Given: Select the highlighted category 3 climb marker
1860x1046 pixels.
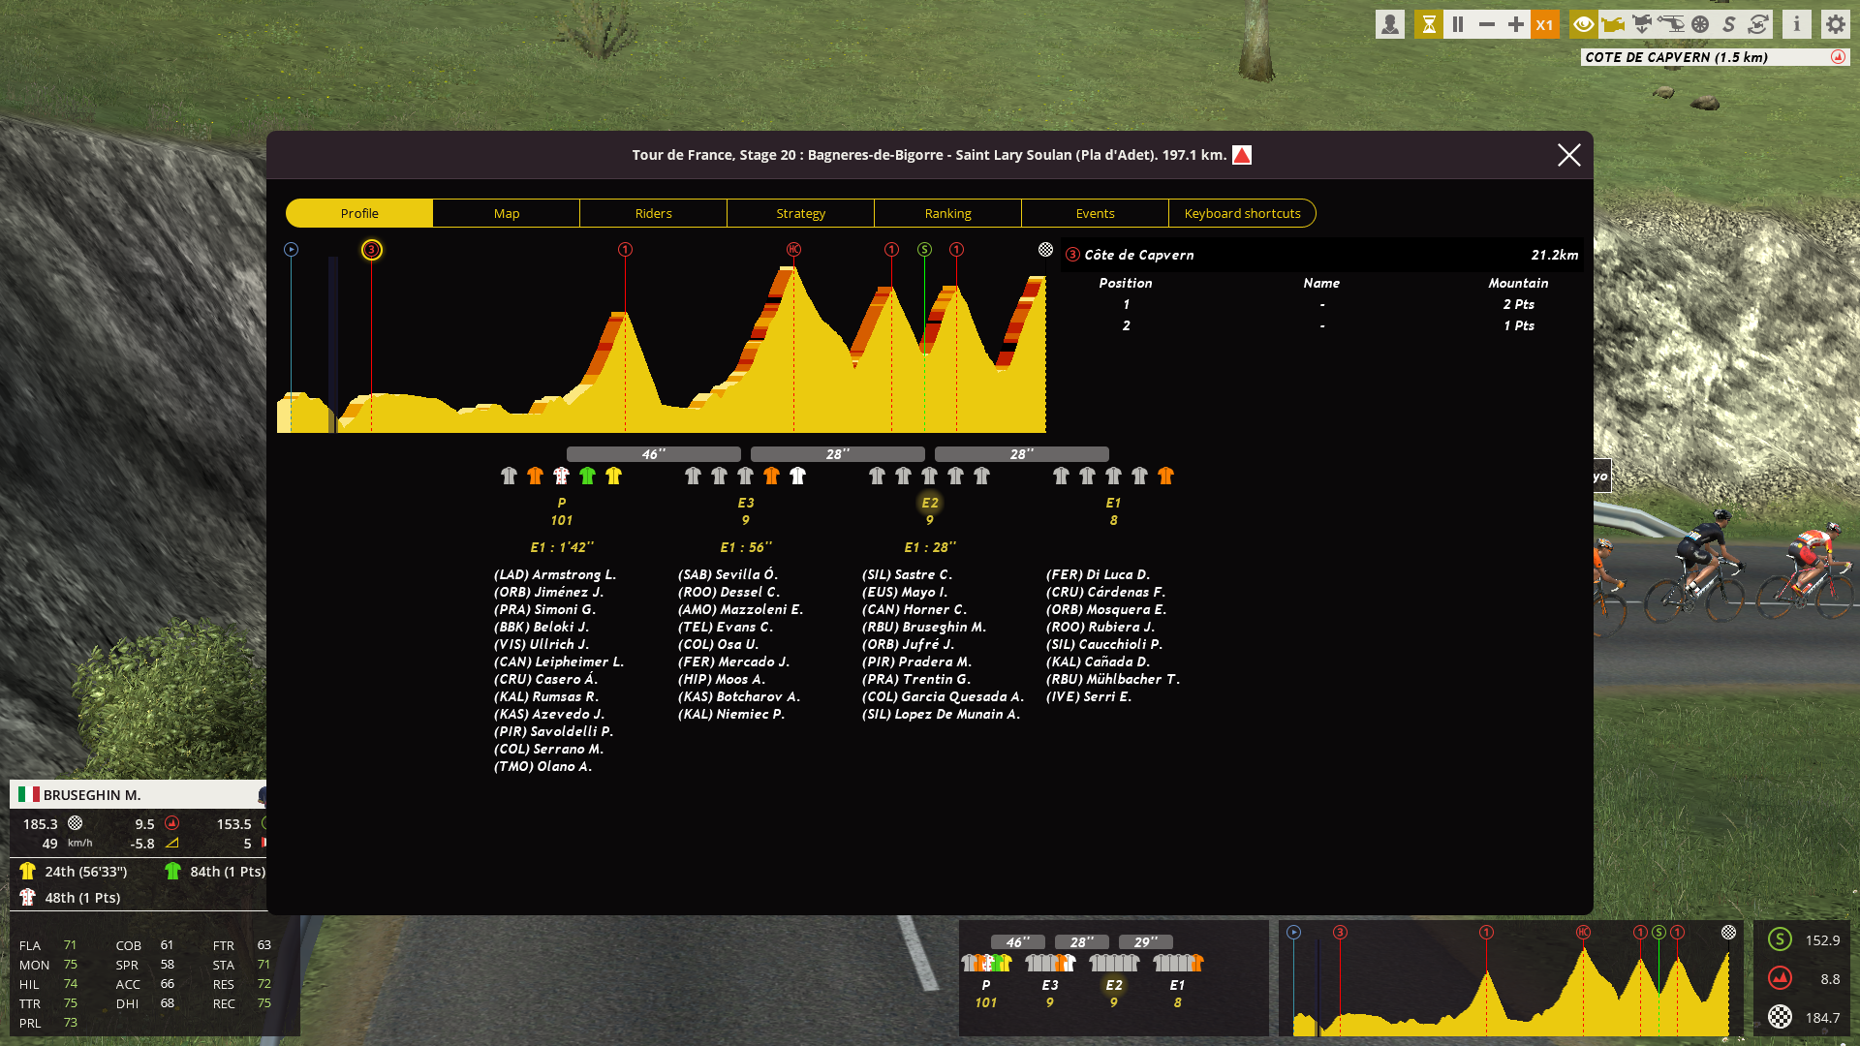Looking at the screenshot, I should point(371,250).
